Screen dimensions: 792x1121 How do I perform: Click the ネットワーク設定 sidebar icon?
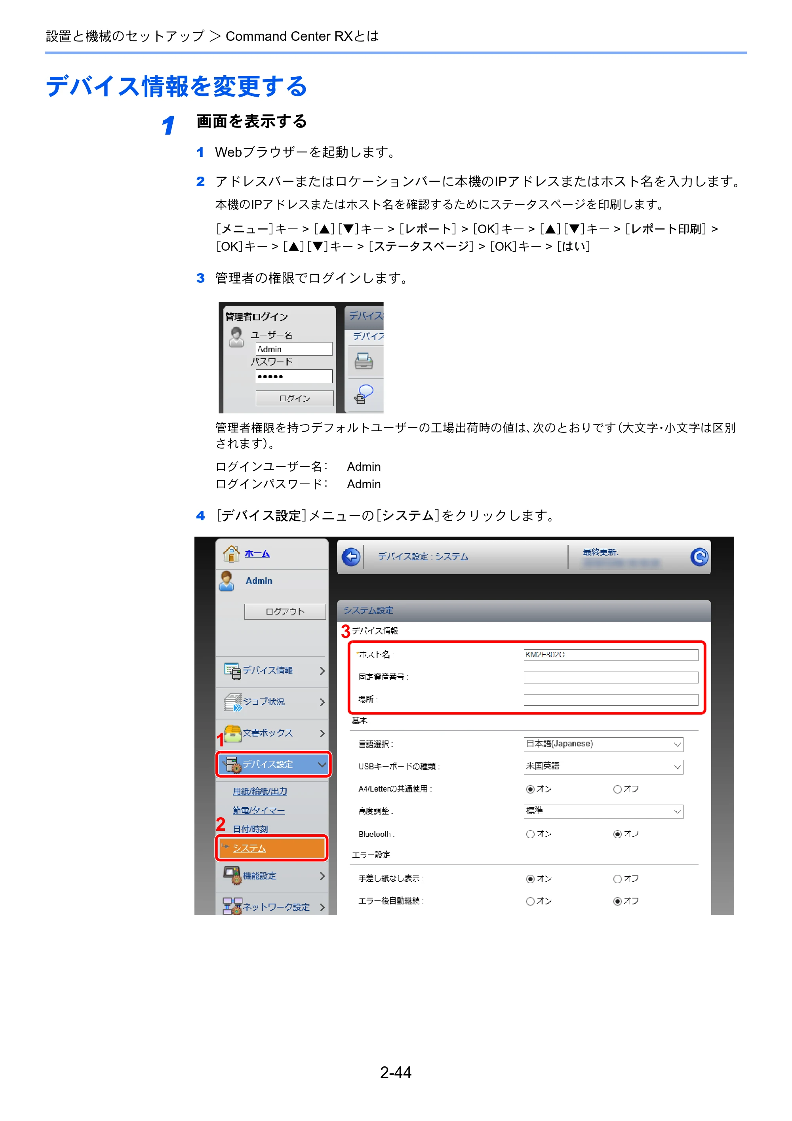232,906
